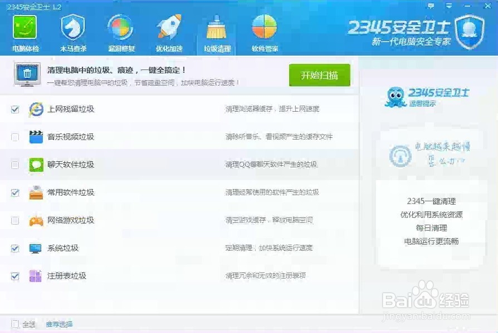This screenshot has width=498, height=333.
Task: Check the 网络游戏垃圾 checkbox
Action: click(15, 221)
